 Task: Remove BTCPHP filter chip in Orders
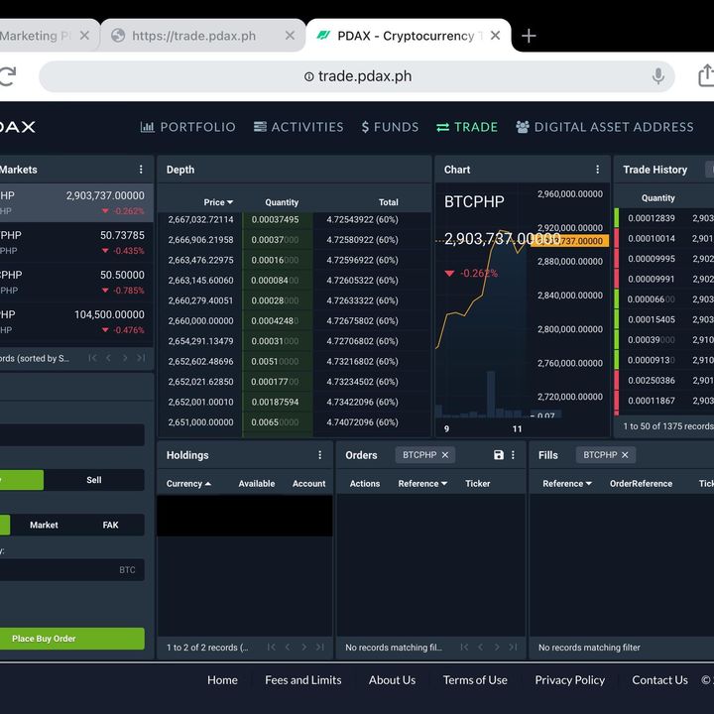445,455
